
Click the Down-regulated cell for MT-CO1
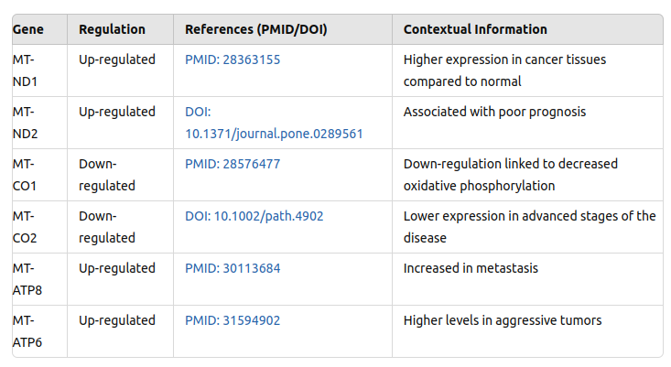tap(107, 175)
